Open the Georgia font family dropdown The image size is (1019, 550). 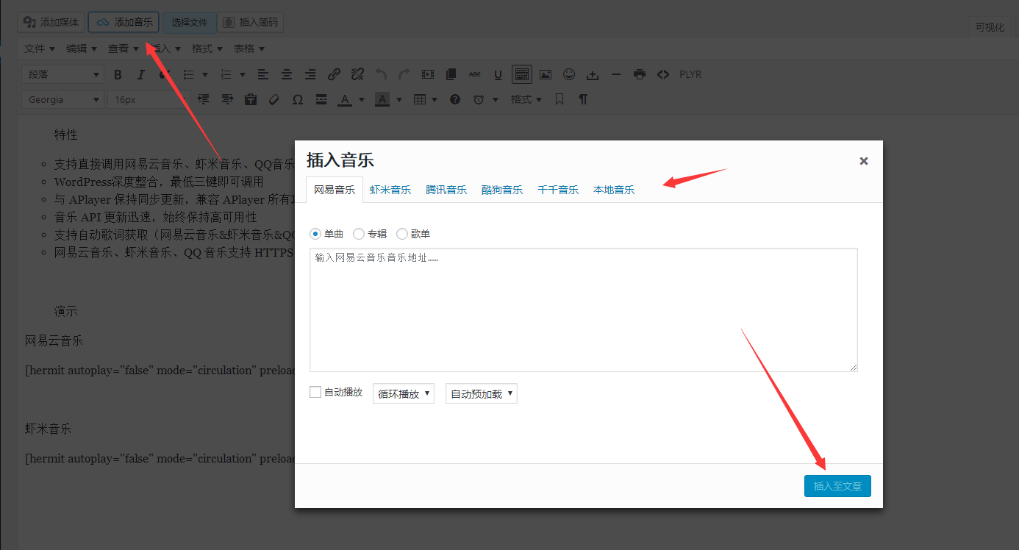click(63, 99)
